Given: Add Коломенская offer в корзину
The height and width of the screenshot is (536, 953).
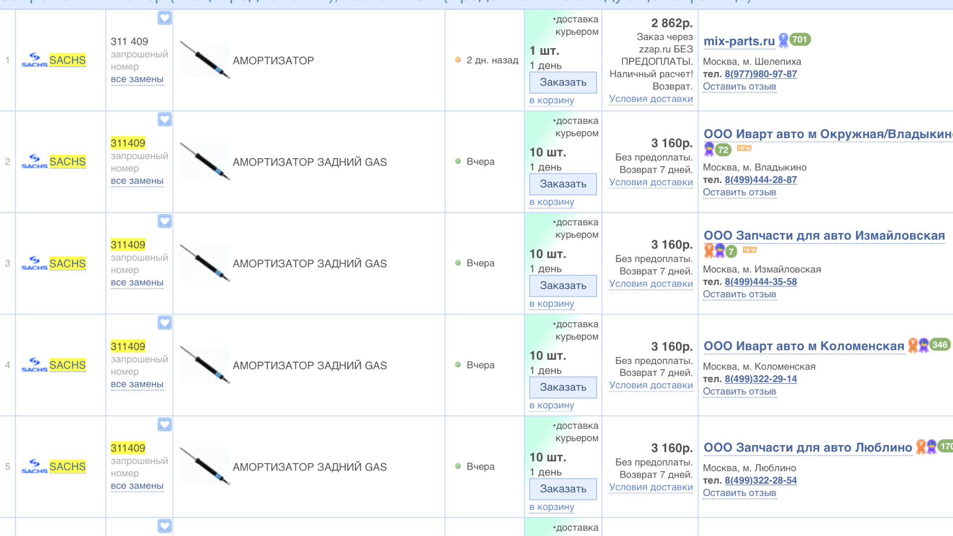Looking at the screenshot, I should (551, 405).
